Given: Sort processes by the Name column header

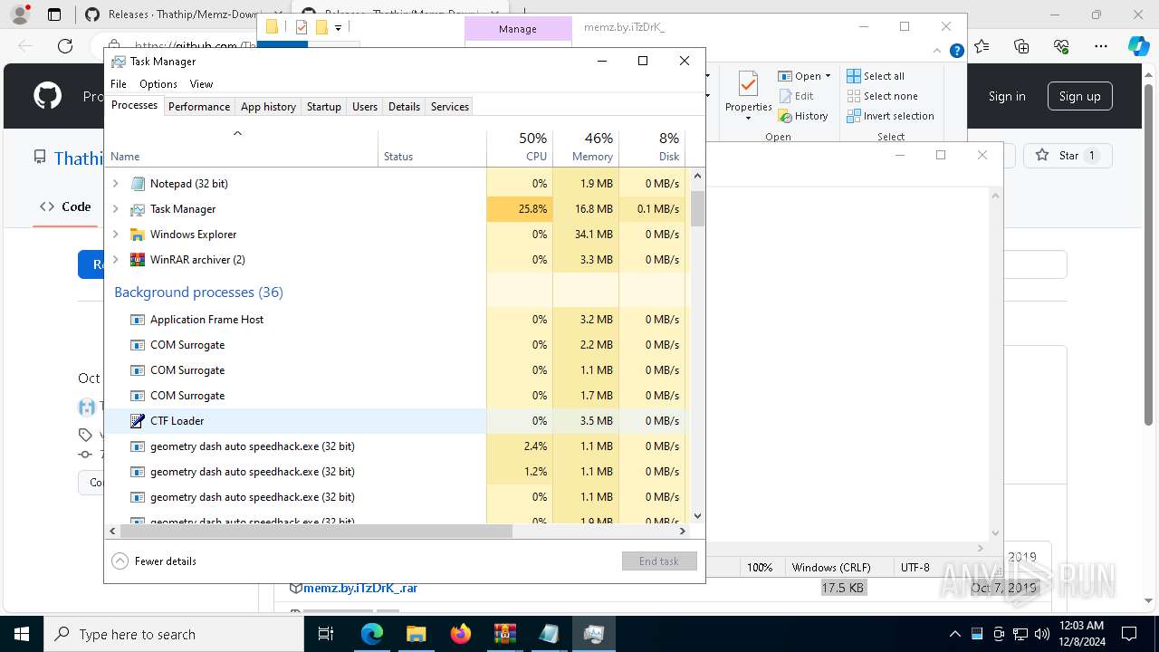Looking at the screenshot, I should coord(242,148).
